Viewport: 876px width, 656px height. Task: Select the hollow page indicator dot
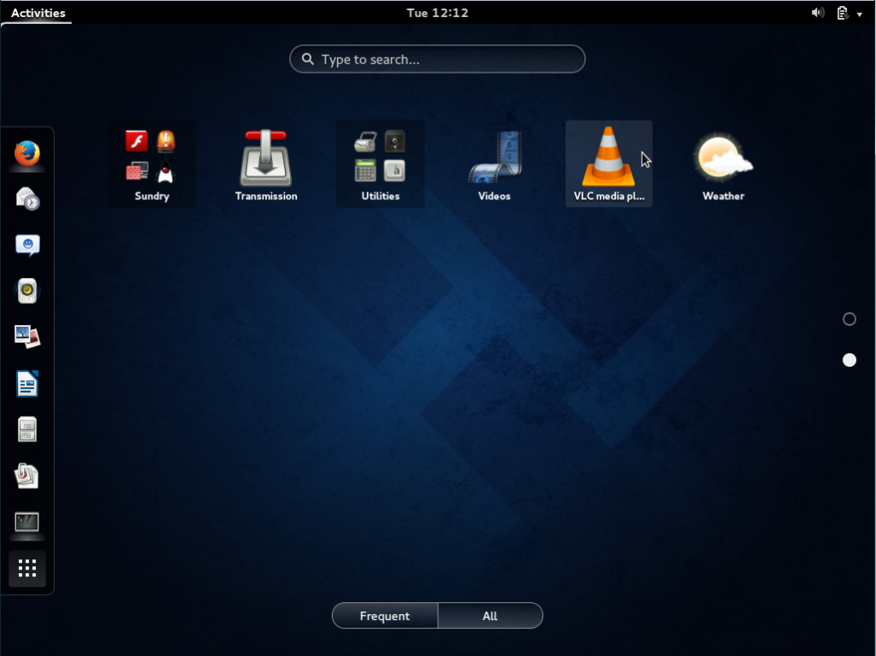tap(849, 318)
